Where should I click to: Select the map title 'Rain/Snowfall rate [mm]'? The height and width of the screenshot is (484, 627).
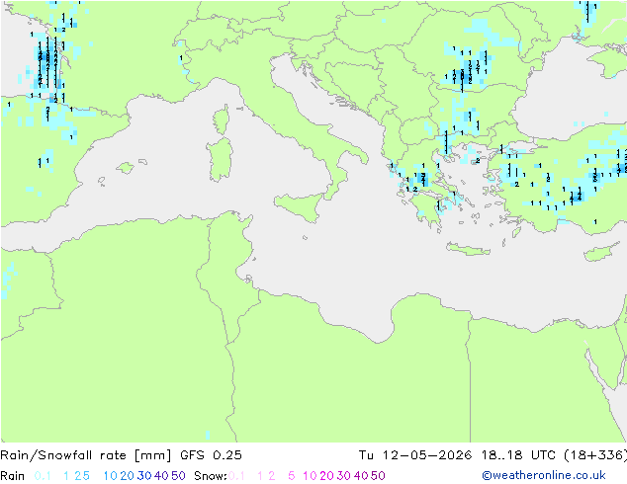tap(86, 455)
